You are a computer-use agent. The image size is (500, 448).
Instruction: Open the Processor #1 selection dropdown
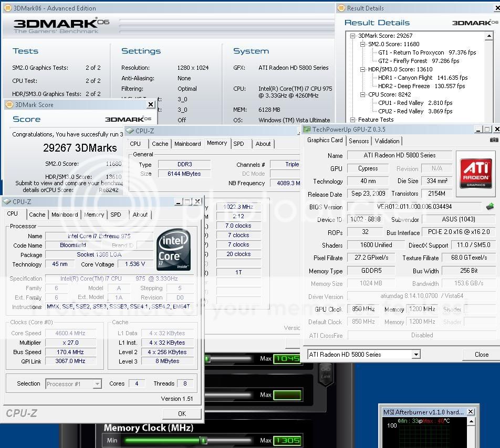click(x=97, y=384)
